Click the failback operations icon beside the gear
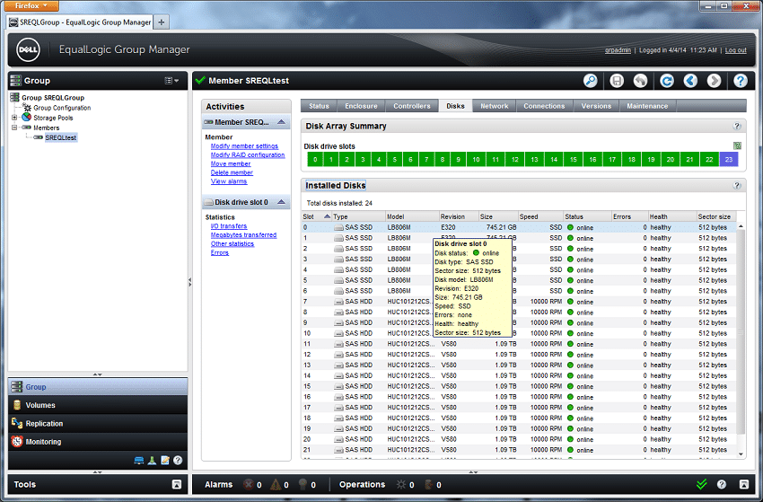Image resolution: width=763 pixels, height=502 pixels. [x=429, y=484]
